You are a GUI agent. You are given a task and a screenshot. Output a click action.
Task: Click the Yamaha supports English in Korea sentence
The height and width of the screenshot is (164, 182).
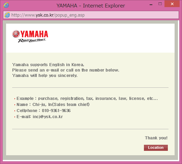click(48, 65)
